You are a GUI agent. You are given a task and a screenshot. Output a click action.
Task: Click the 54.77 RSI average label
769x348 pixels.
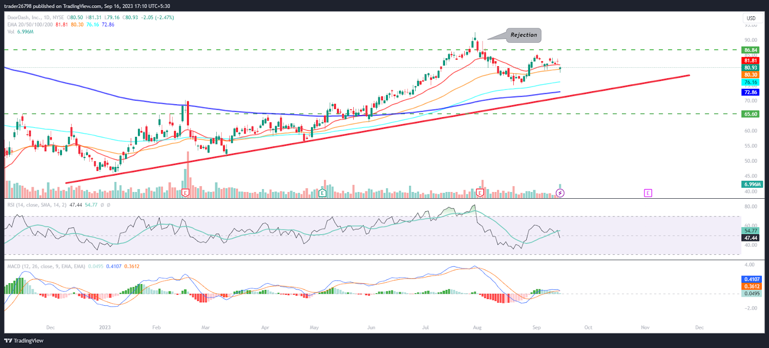point(751,231)
